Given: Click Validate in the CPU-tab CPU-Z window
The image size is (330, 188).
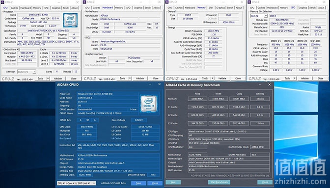Looking at the screenshot, I should click(58, 79).
